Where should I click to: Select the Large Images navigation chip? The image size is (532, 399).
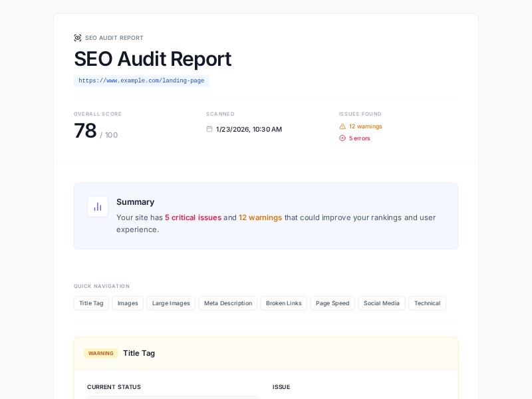(x=171, y=303)
